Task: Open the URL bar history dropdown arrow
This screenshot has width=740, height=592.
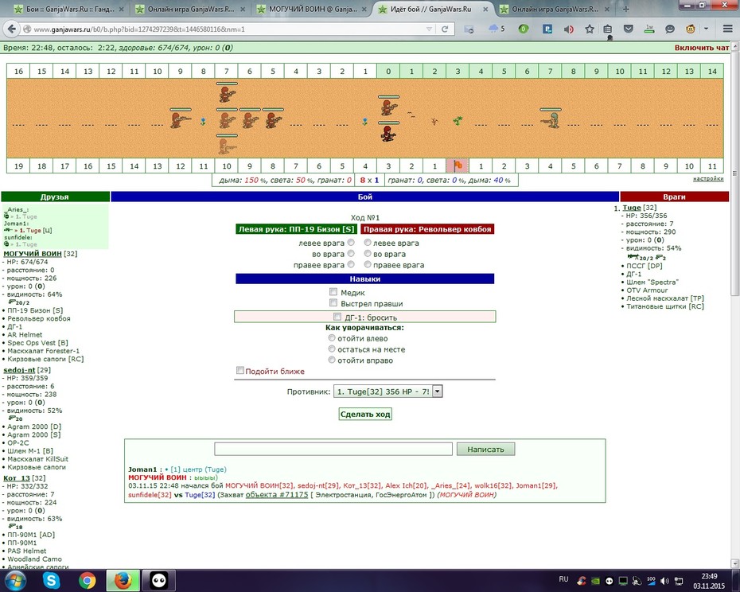Action: point(429,29)
